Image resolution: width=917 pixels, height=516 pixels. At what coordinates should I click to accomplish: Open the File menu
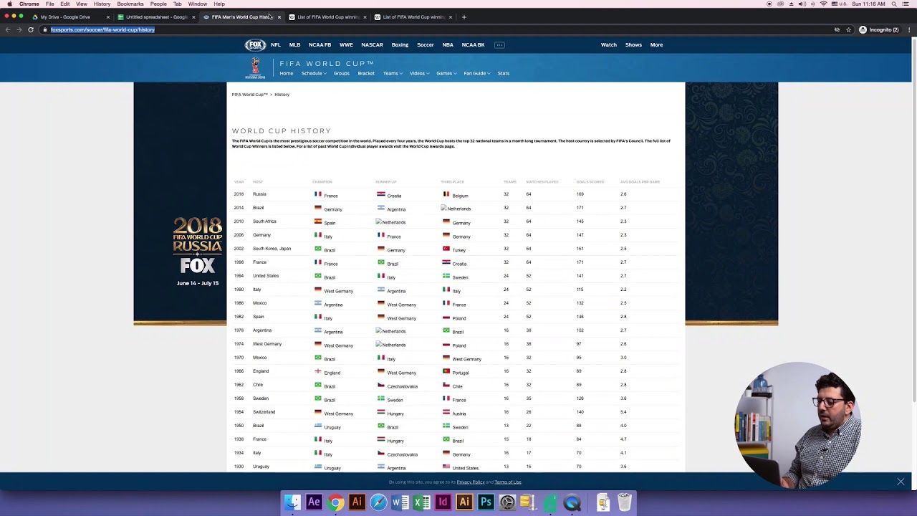(x=50, y=4)
